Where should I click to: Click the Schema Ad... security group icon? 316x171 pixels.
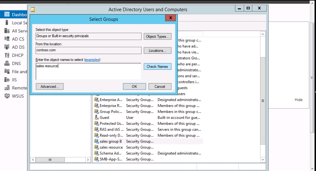click(x=97, y=153)
